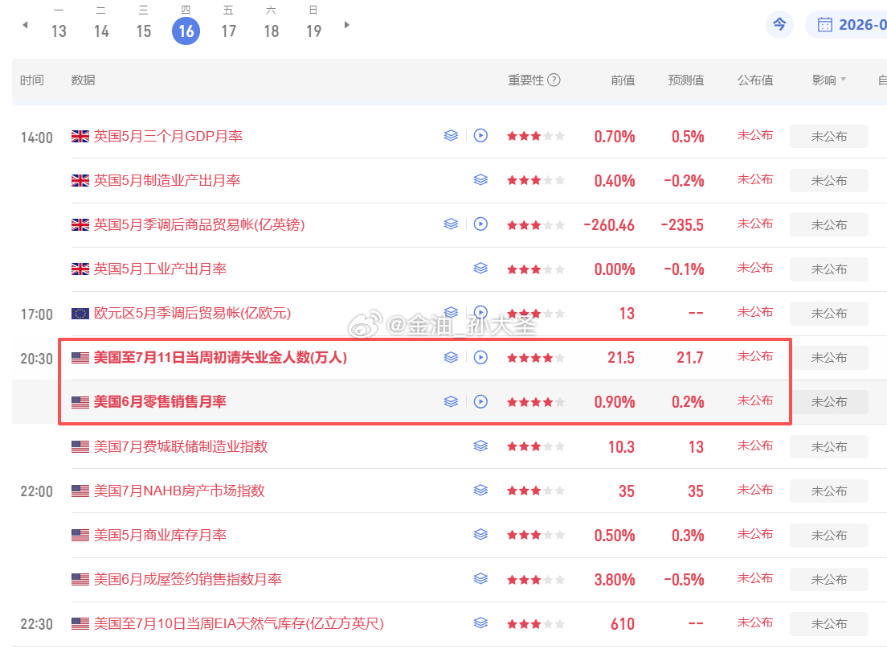Open layers icon for 美国7月费城联储制造业指数
The width and height of the screenshot is (887, 649).
click(x=480, y=446)
